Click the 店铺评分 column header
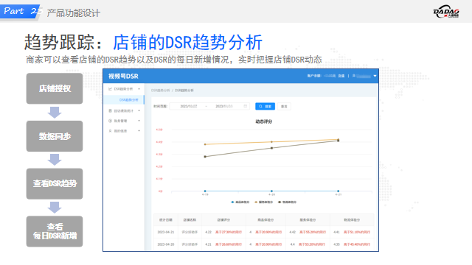Image resolution: width=472 pixels, height=265 pixels. (223, 220)
